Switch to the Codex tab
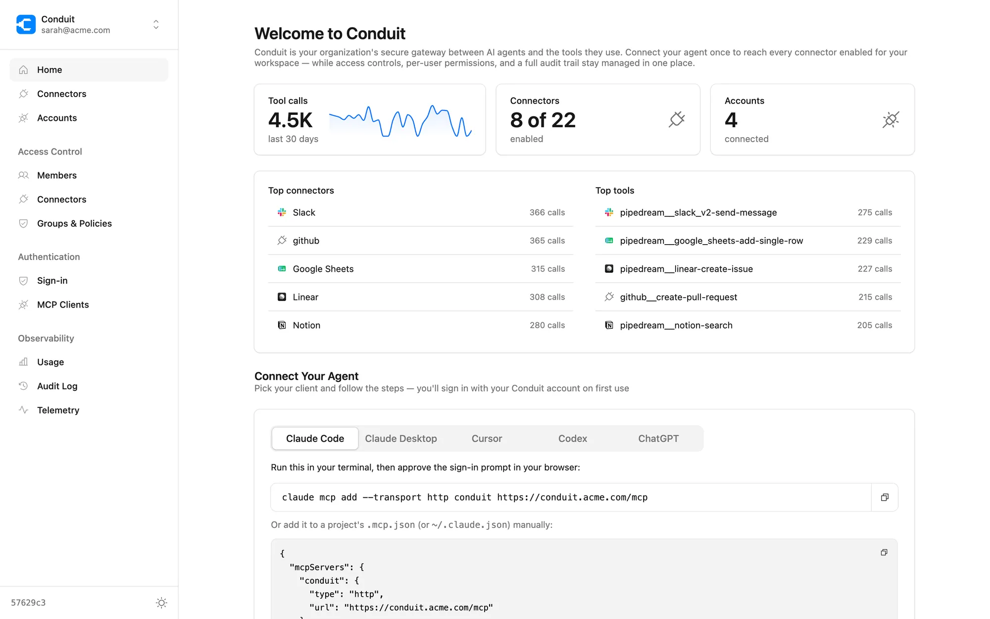This screenshot has width=990, height=619. coord(573,439)
